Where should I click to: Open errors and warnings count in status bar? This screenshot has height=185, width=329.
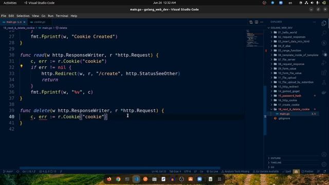click(x=48, y=171)
